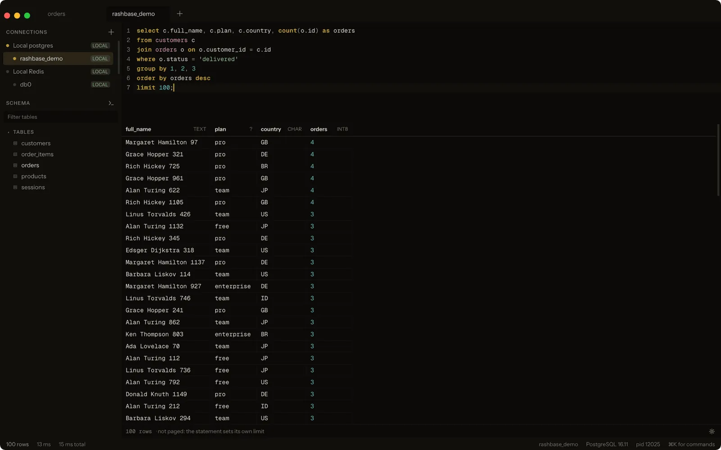Select cell Margaret Hamilton 1137
Image resolution: width=721 pixels, height=450 pixels.
click(165, 262)
